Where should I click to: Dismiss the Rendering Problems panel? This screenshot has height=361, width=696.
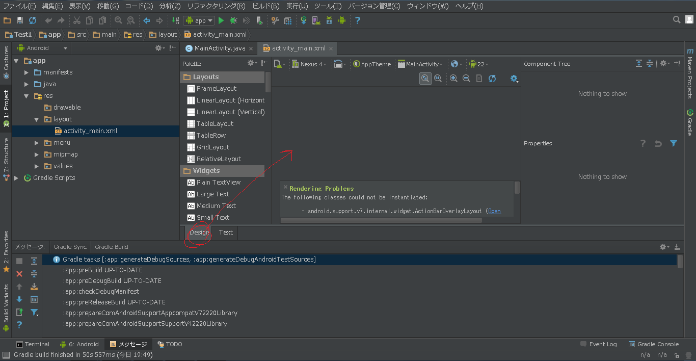tap(285, 187)
